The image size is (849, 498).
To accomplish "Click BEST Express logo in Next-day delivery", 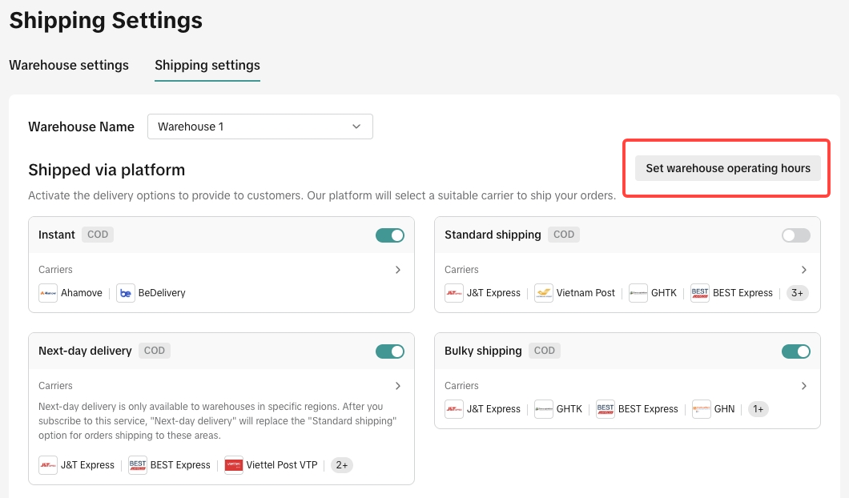I will pos(138,465).
